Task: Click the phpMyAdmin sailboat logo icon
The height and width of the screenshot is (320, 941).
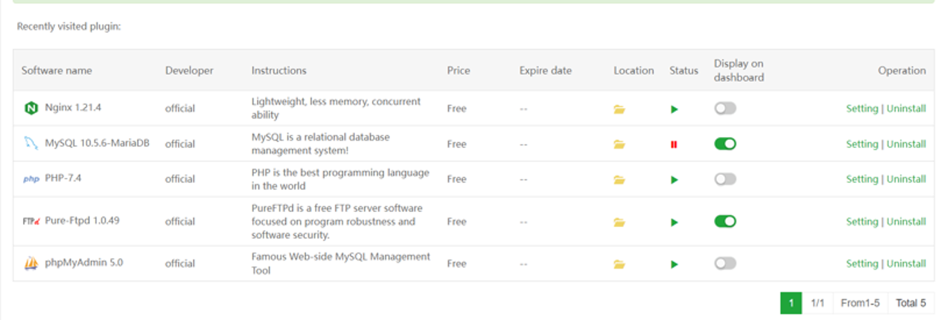Action: click(x=31, y=263)
